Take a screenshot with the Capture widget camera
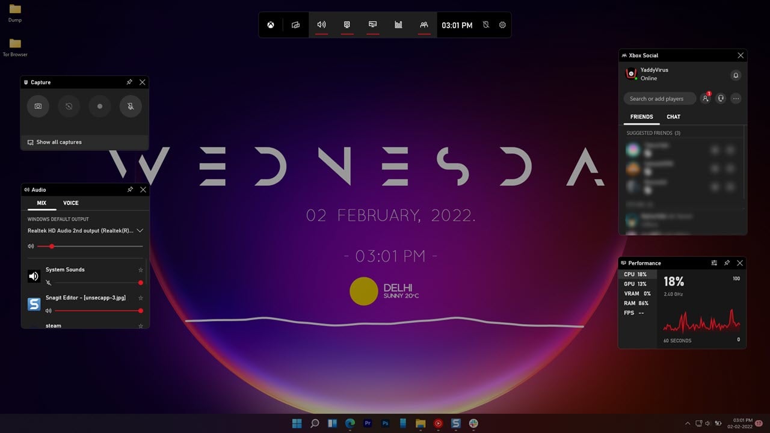The image size is (770, 433). click(x=38, y=106)
